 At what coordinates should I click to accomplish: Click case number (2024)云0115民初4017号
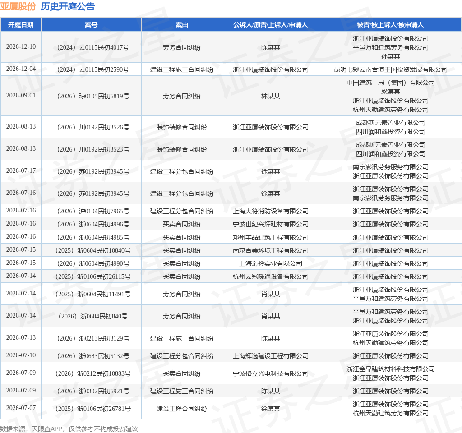tap(93, 47)
